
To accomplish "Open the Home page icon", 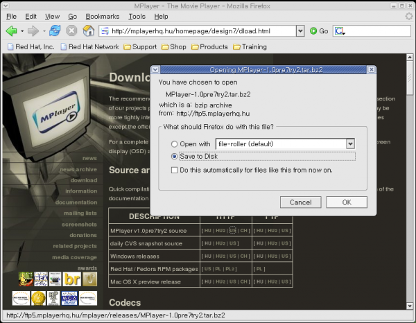I will point(89,30).
